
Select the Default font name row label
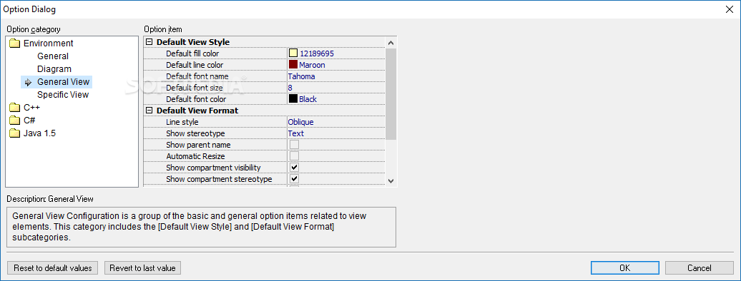point(197,76)
